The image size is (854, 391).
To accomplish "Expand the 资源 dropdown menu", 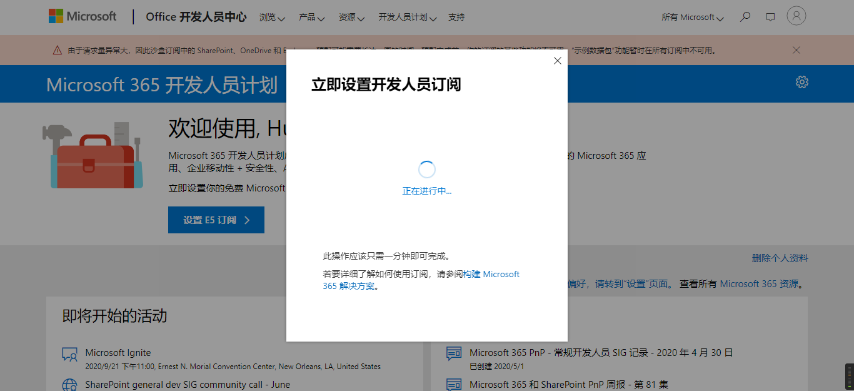I will pyautogui.click(x=351, y=18).
